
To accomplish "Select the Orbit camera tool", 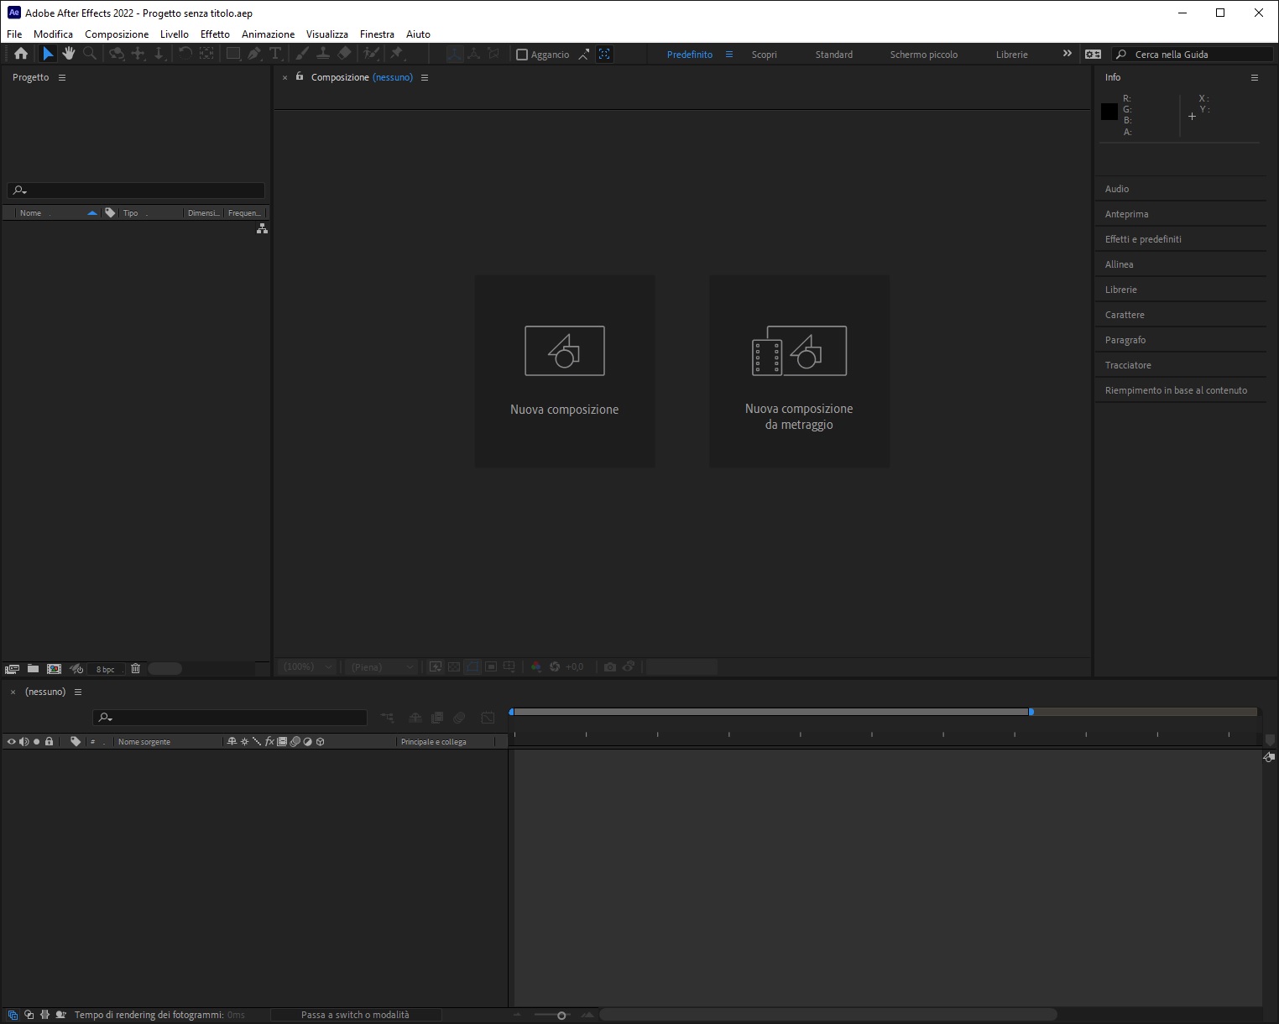I will [117, 54].
